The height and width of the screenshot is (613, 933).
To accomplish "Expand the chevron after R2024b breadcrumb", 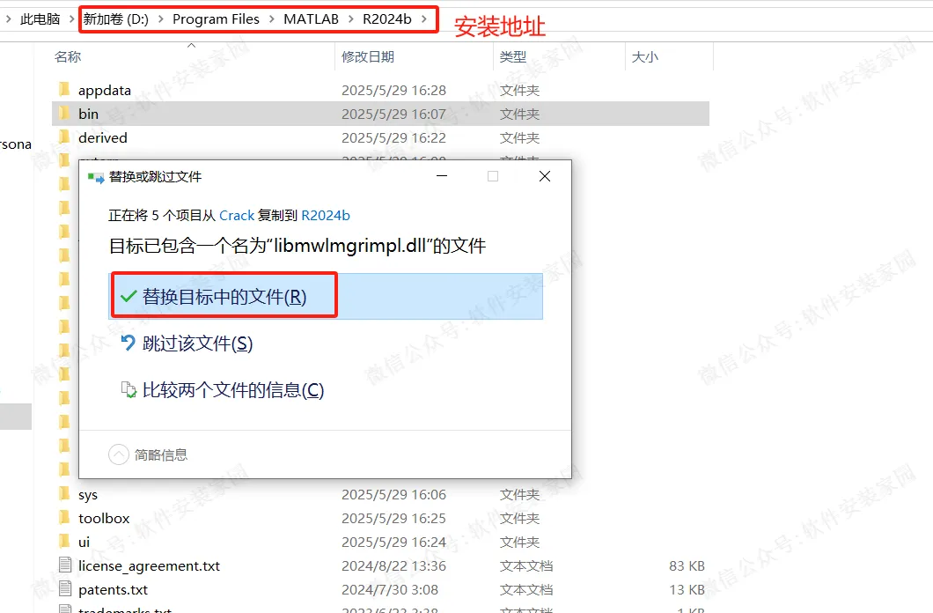I will [x=423, y=19].
